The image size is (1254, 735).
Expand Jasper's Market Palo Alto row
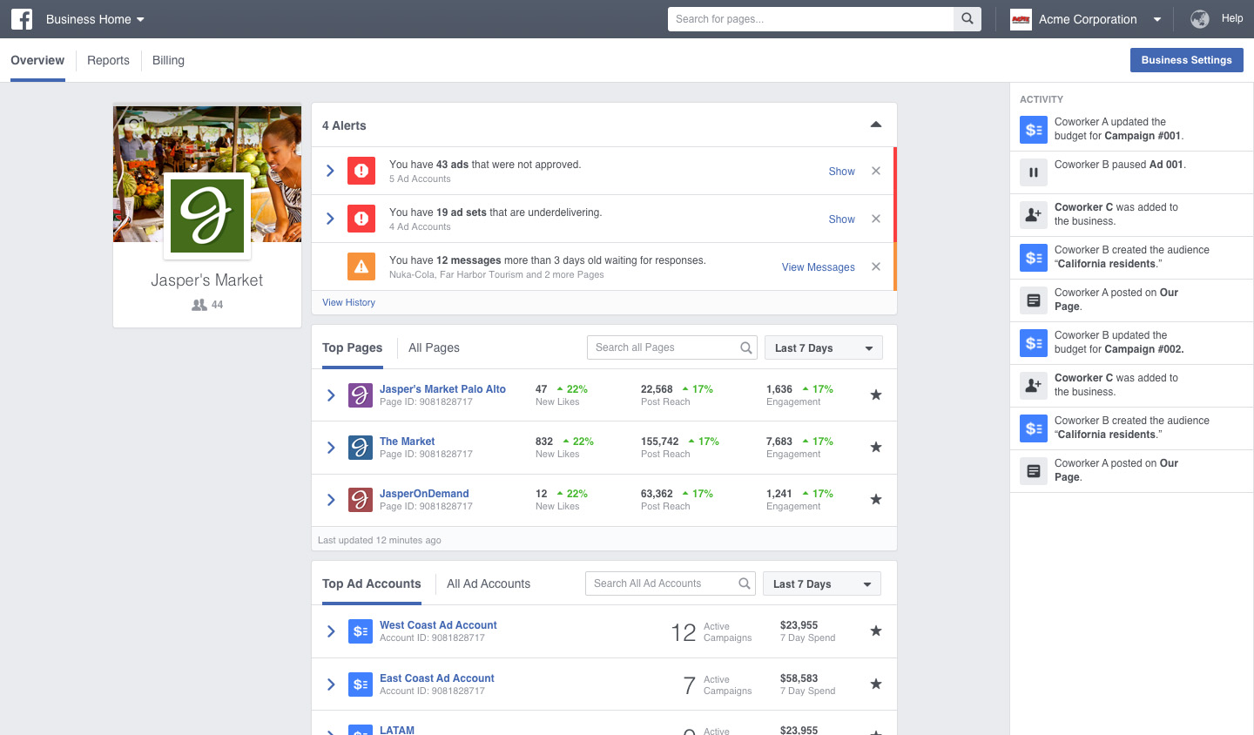pos(331,395)
